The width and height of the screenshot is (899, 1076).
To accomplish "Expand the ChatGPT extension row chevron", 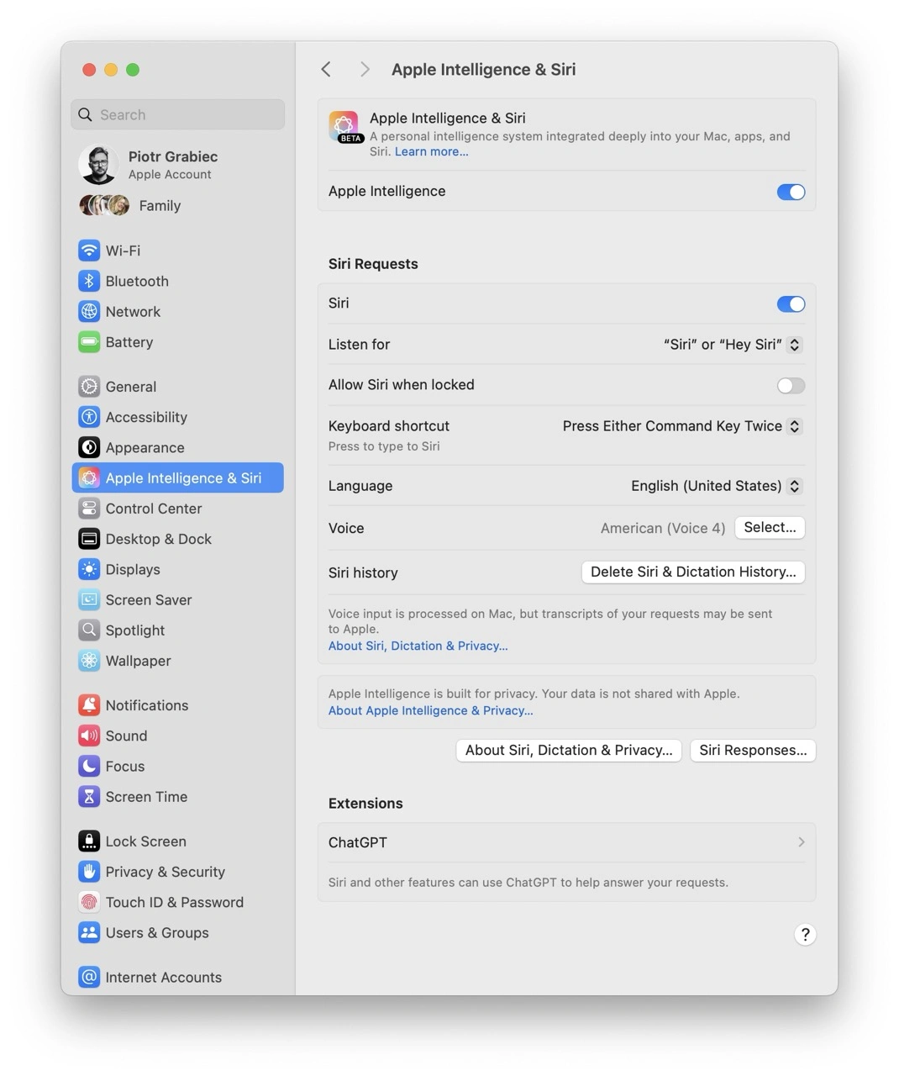I will point(801,842).
